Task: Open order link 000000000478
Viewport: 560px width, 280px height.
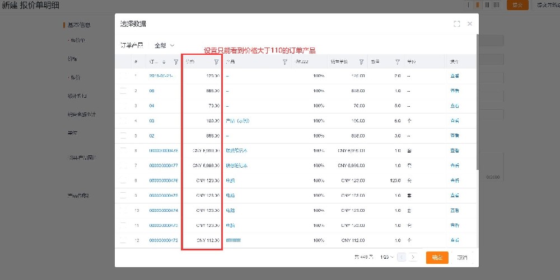Action: (x=164, y=151)
